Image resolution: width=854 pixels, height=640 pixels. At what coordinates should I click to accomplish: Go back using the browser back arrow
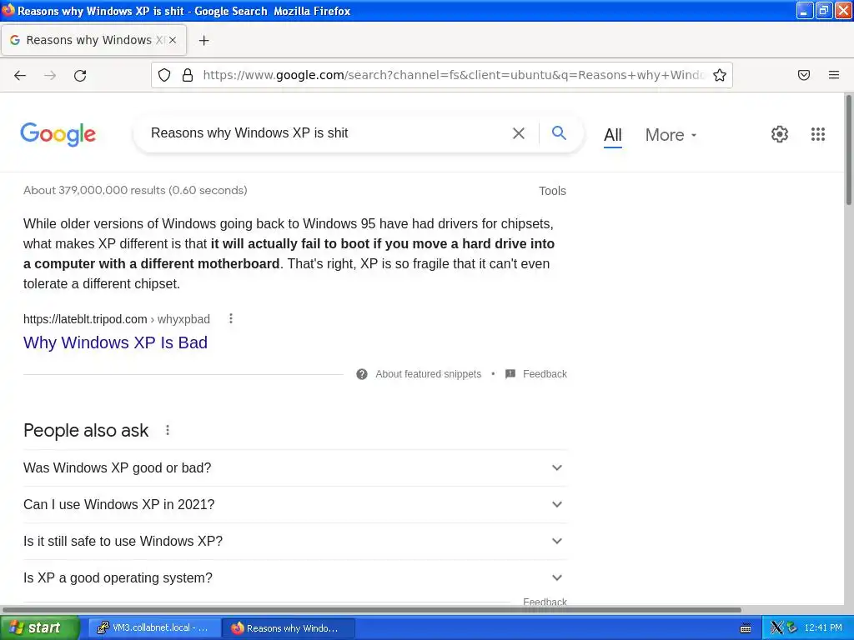coord(20,75)
